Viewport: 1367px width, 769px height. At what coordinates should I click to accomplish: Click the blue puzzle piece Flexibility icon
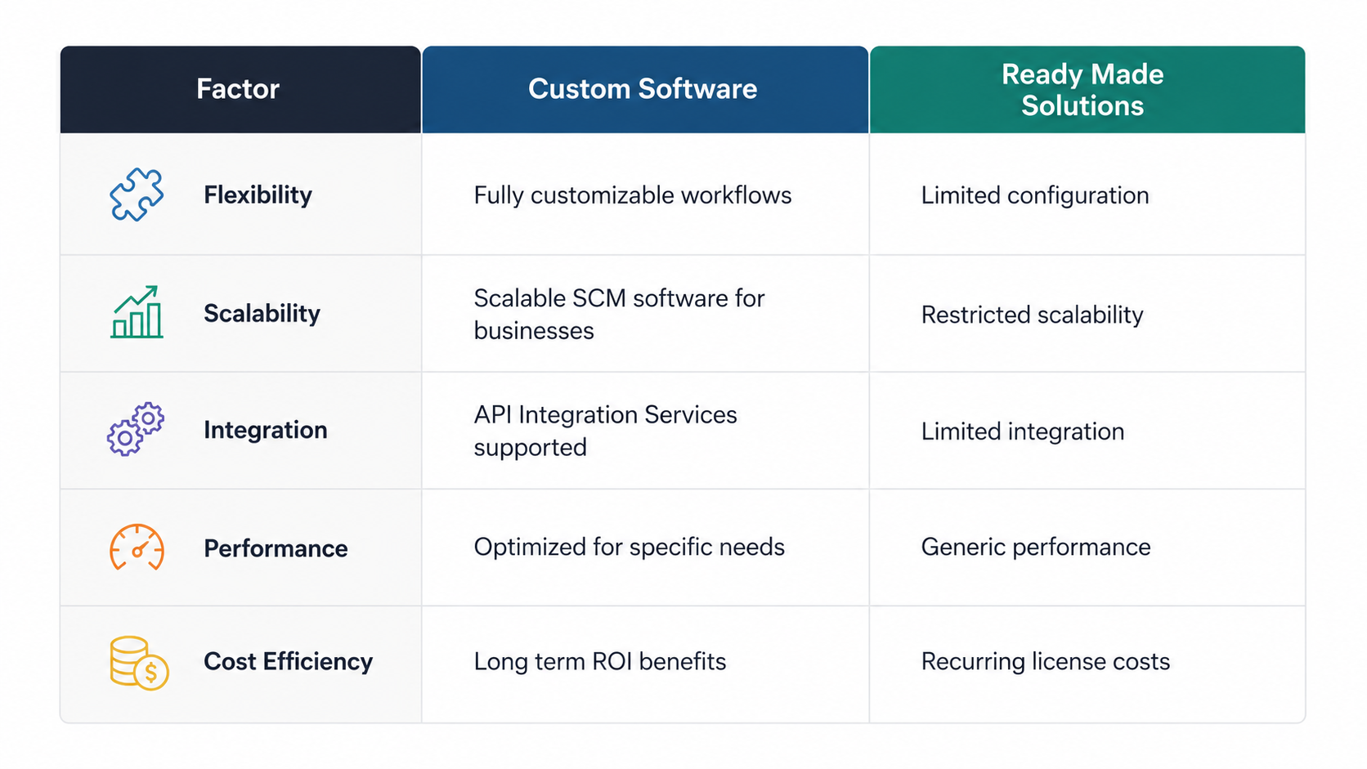(x=137, y=194)
